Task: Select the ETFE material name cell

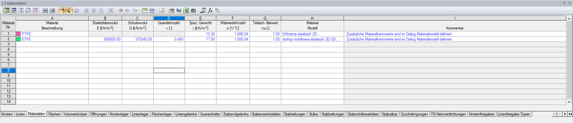Action: pyautogui.click(x=52, y=39)
